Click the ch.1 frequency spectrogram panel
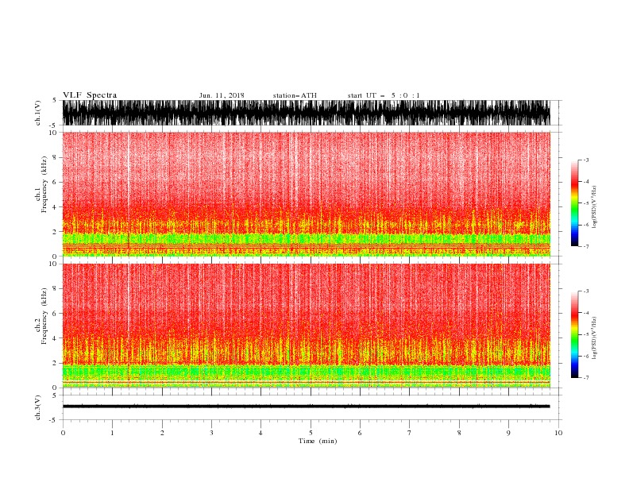Screen dimensions: 629x486 (307, 194)
